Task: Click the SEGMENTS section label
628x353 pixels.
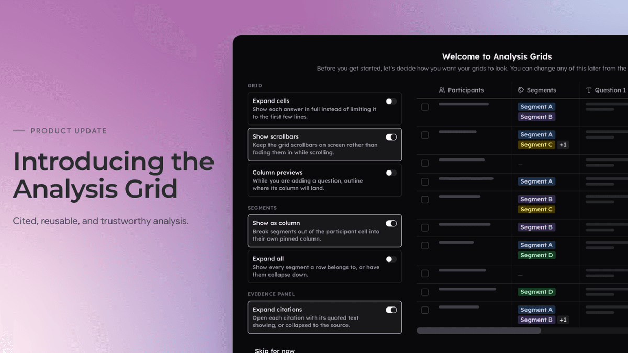Action: click(262, 208)
